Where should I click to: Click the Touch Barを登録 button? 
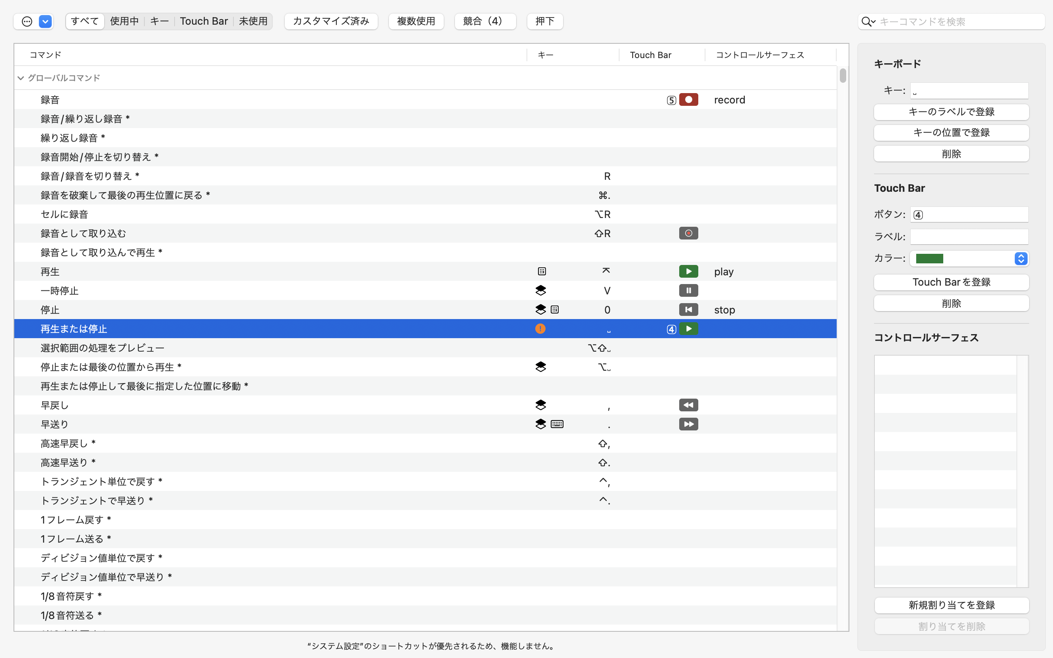(951, 282)
